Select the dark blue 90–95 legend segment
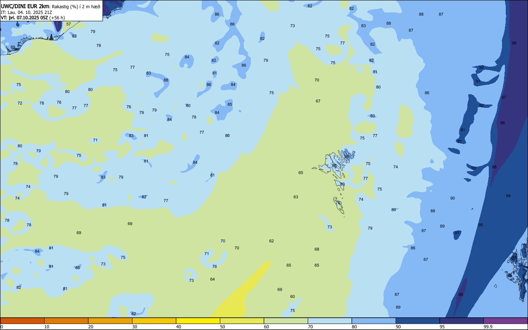The height and width of the screenshot is (330, 528). coord(417,321)
